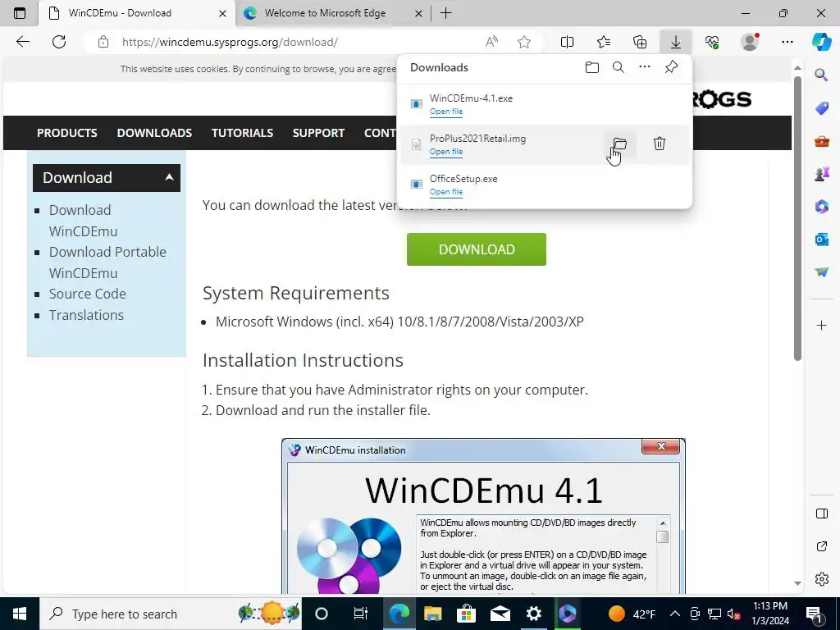Toggle split screen view

tap(567, 42)
